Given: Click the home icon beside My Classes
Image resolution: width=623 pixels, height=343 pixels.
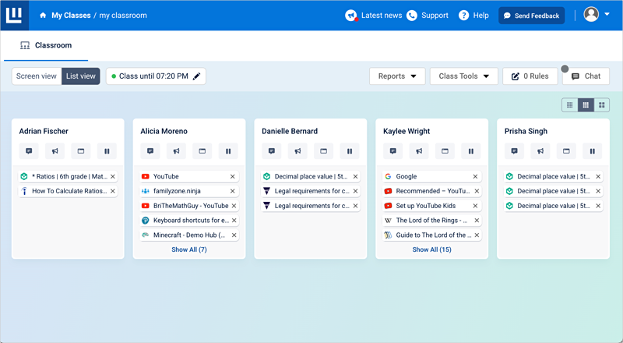Looking at the screenshot, I should coord(43,16).
